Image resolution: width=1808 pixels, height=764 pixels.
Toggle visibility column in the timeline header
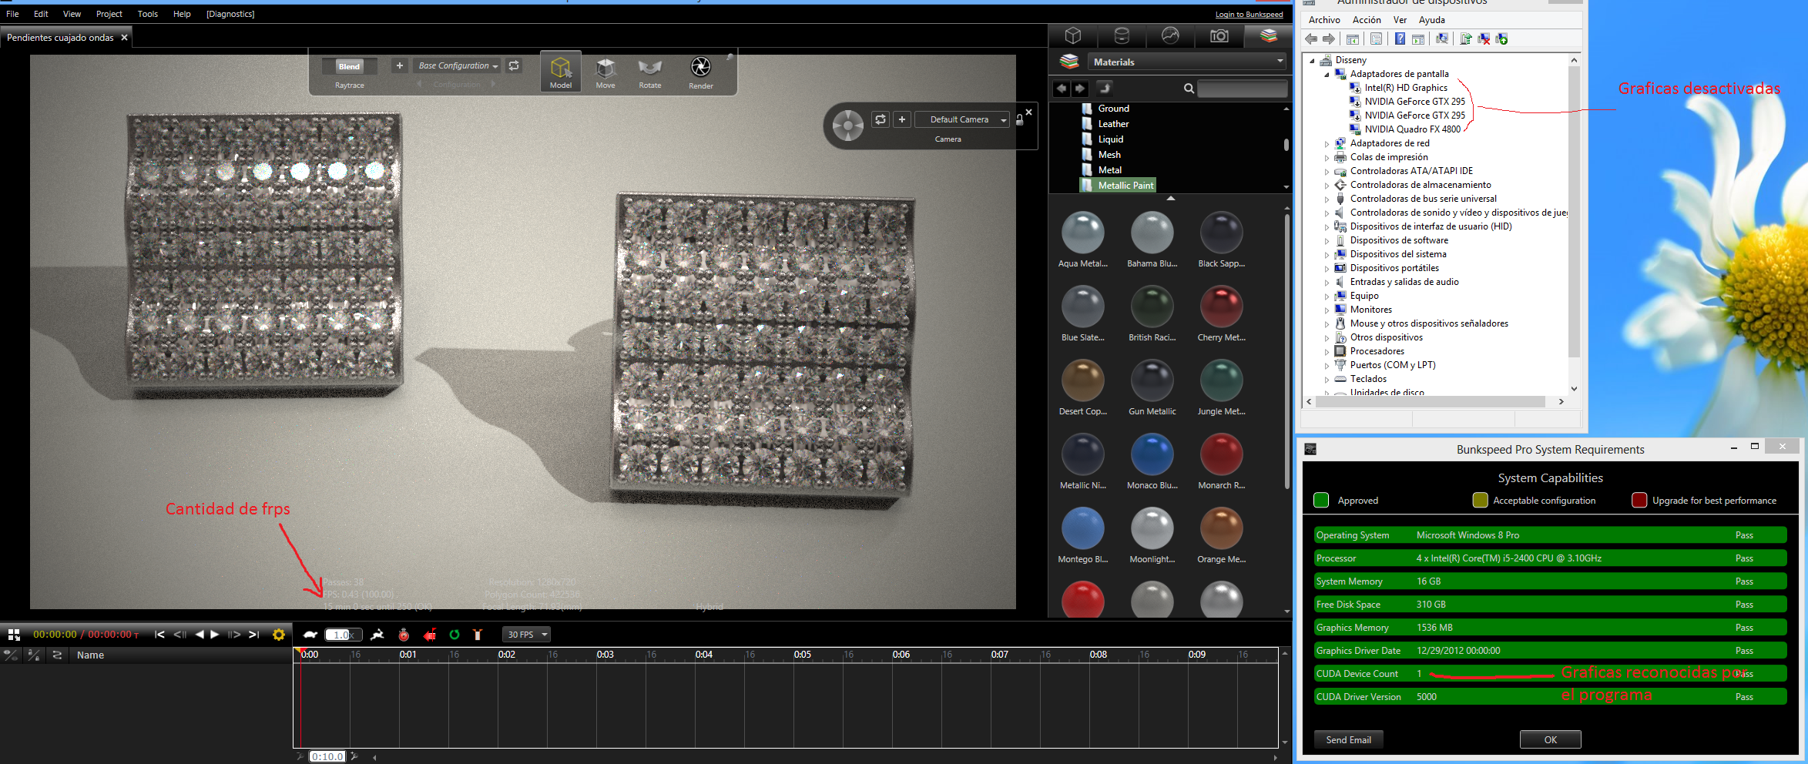11,655
